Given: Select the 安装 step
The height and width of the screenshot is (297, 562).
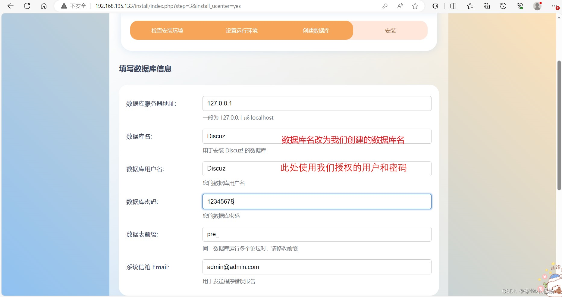Looking at the screenshot, I should pos(391,30).
